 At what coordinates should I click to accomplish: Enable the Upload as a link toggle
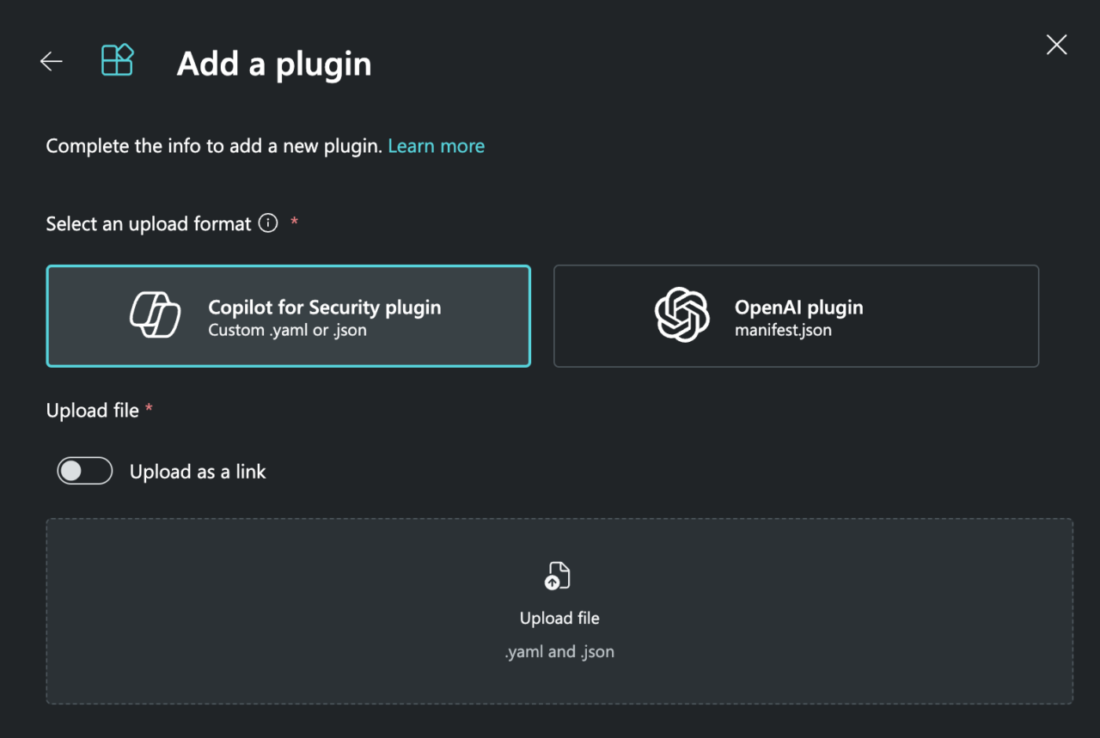[83, 471]
